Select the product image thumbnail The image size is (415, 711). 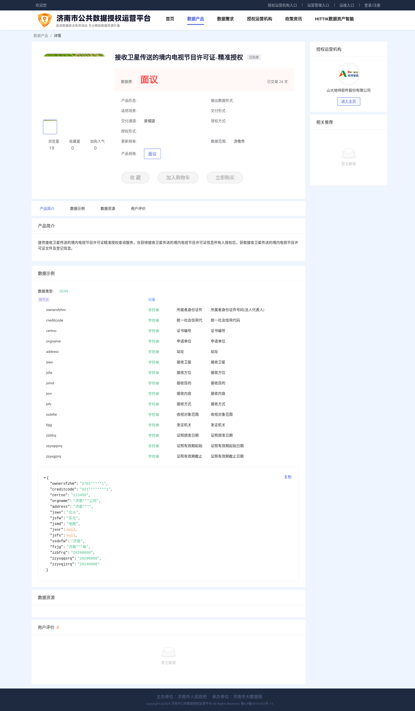coord(50,127)
